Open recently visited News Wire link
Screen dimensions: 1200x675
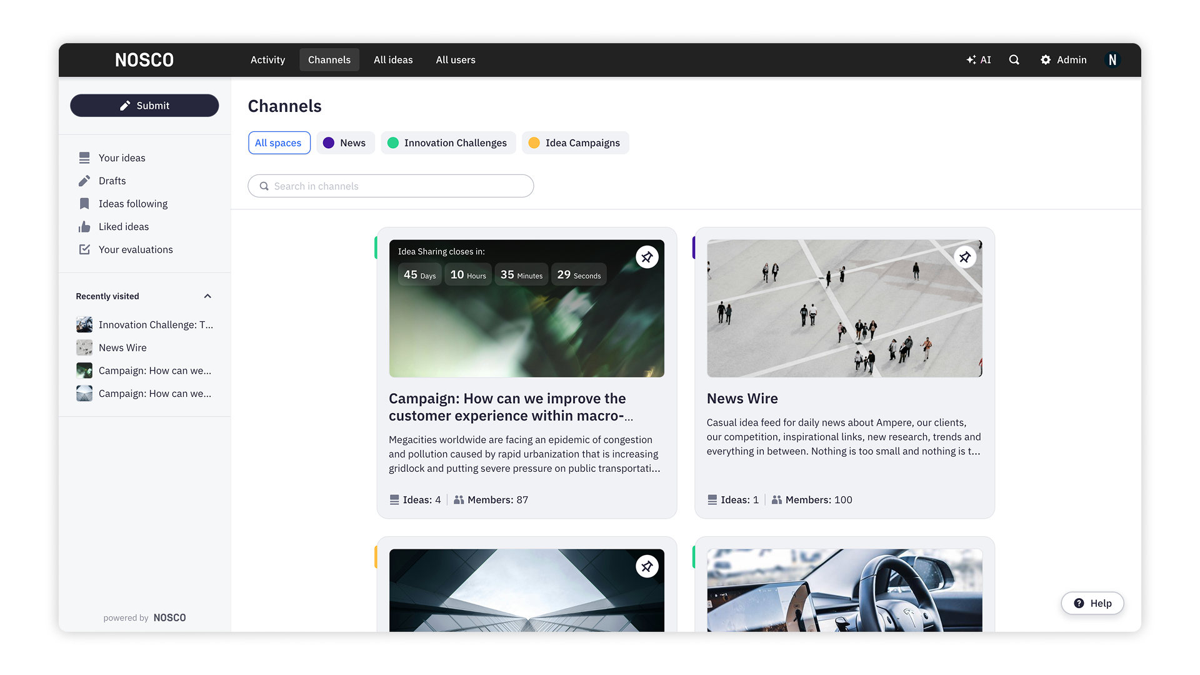122,347
